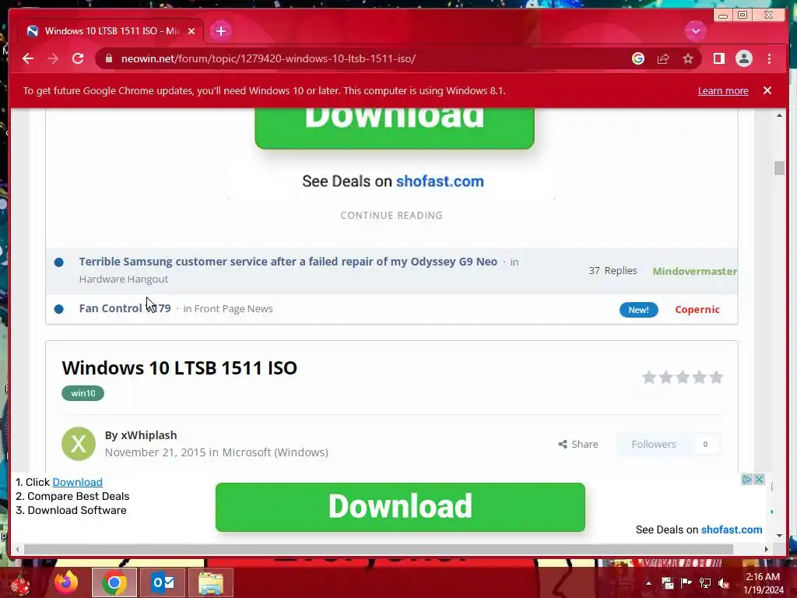Click CONTINUE READING
Image resolution: width=797 pixels, height=598 pixels.
391,215
